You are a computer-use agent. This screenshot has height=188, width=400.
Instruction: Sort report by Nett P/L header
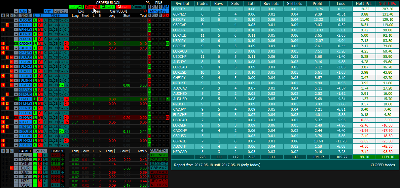click(364, 3)
